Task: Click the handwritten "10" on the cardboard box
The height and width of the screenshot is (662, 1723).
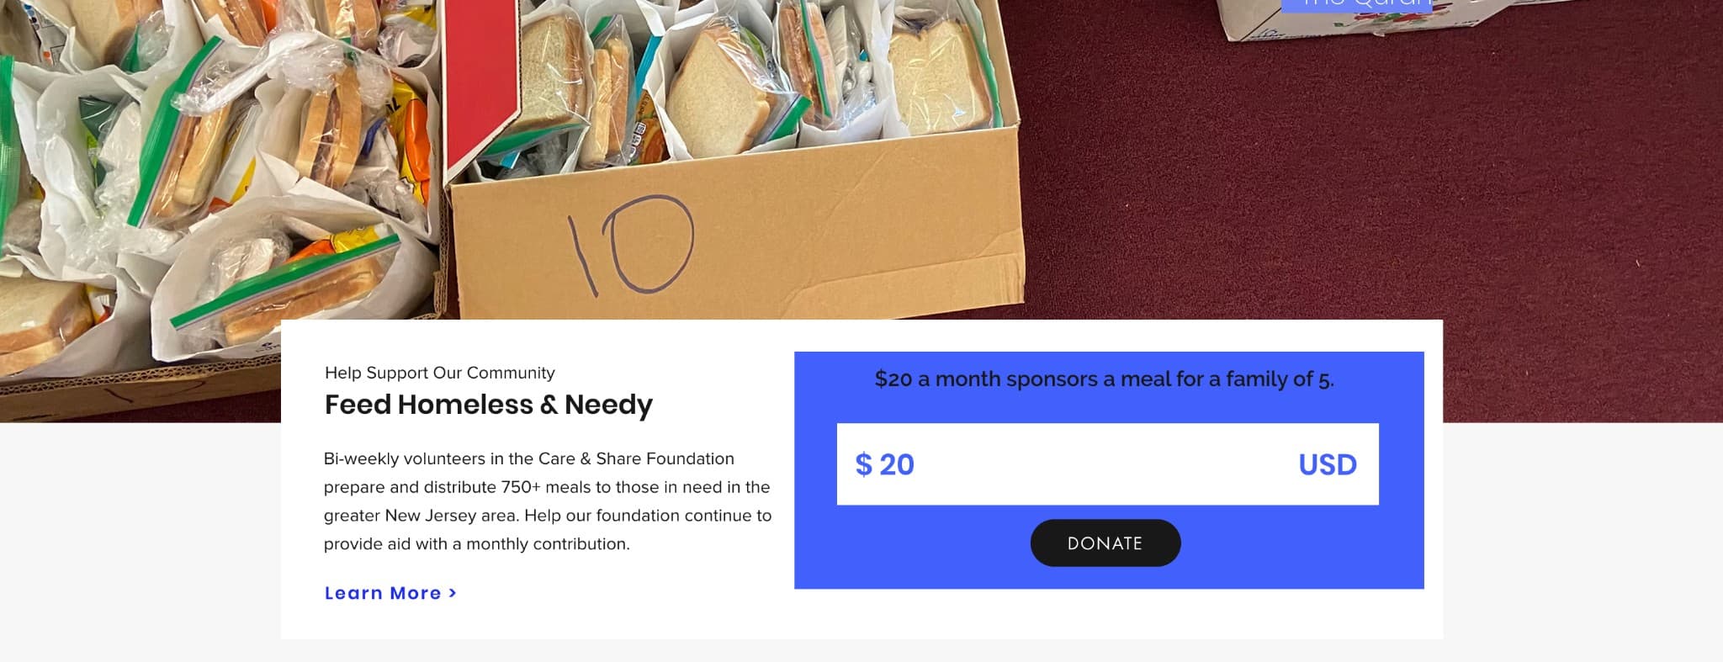Action: pos(633,244)
